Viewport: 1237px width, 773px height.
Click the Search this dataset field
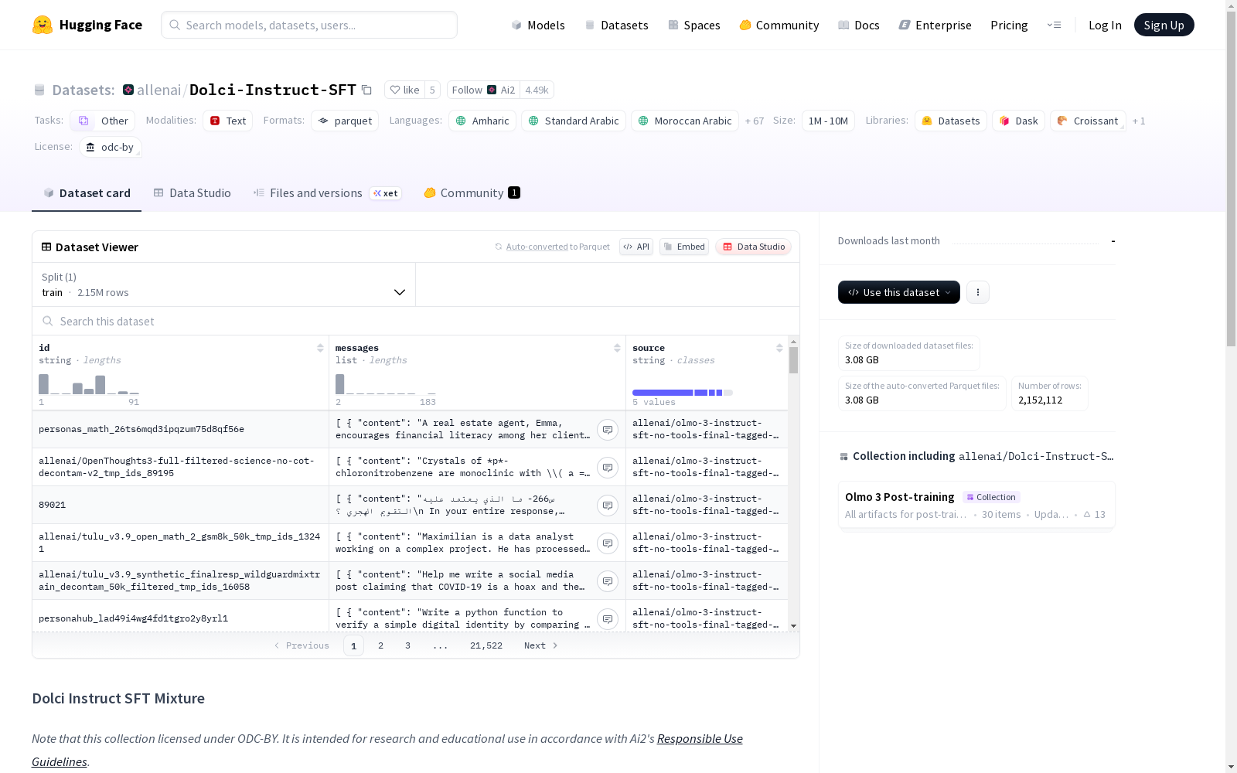416,321
